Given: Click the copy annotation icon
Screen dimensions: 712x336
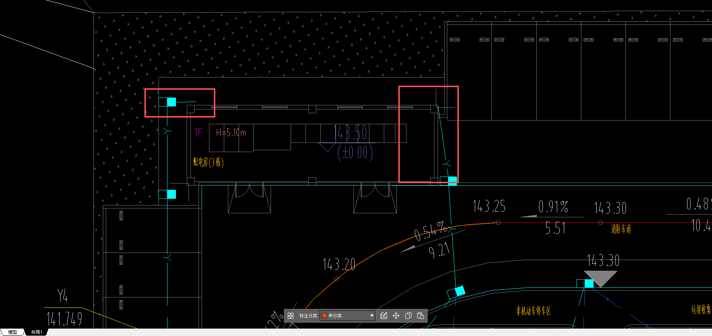Looking at the screenshot, I should pos(408,316).
